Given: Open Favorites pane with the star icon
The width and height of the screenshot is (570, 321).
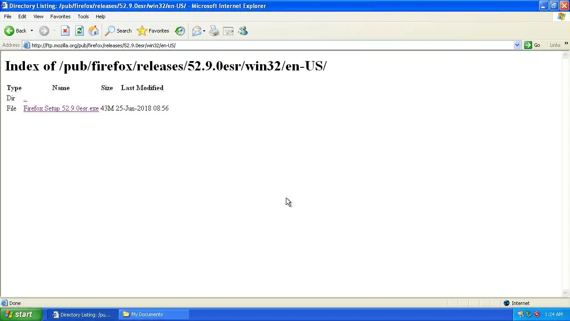Looking at the screenshot, I should [153, 31].
